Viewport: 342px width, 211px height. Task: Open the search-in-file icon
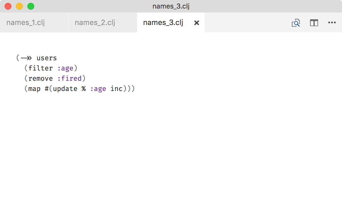[296, 23]
